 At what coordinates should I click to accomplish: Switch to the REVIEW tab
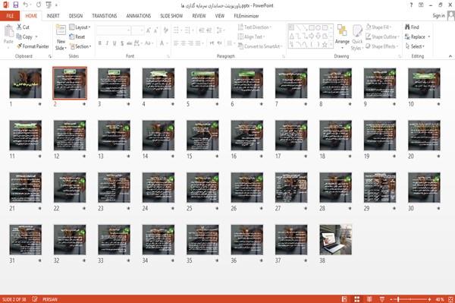click(199, 16)
